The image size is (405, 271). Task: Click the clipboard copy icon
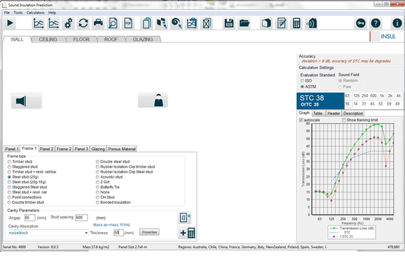pos(147,23)
